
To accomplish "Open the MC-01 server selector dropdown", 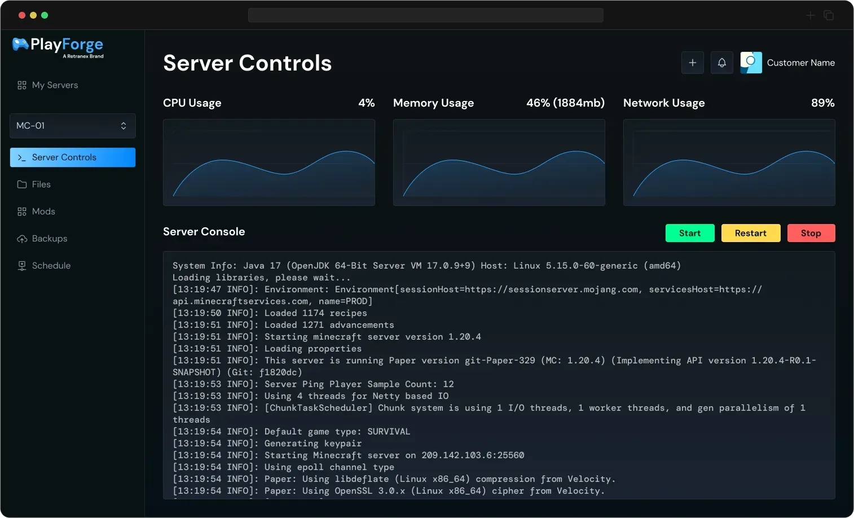I will click(x=73, y=126).
